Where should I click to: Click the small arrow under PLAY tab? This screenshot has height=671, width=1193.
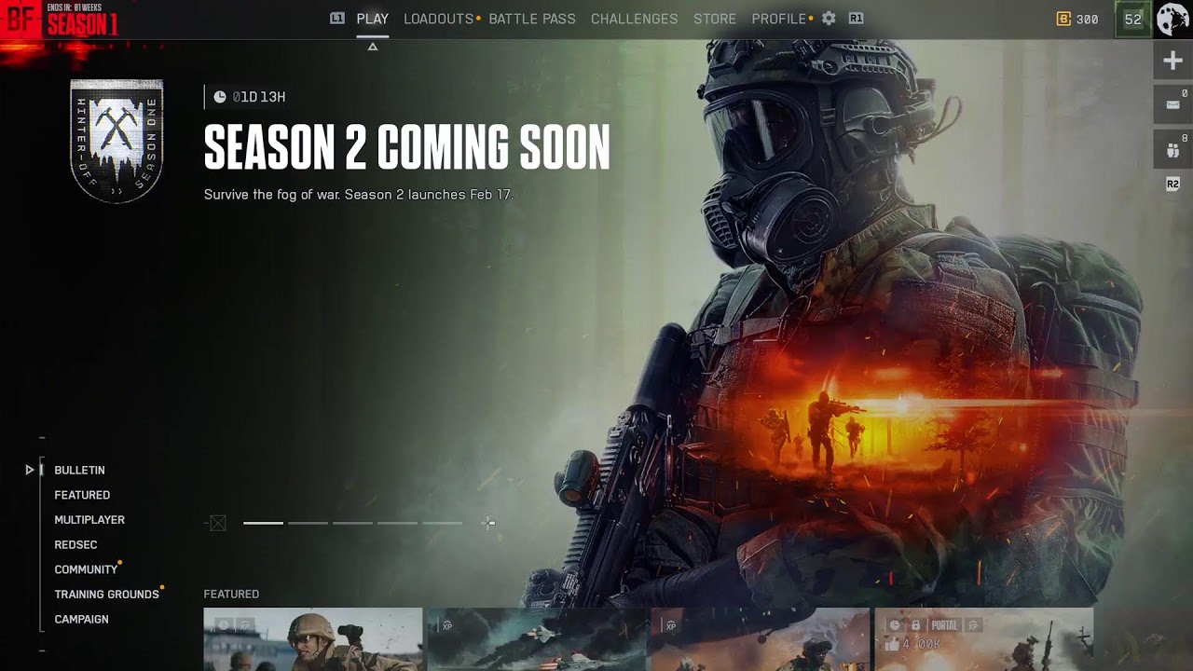click(372, 47)
